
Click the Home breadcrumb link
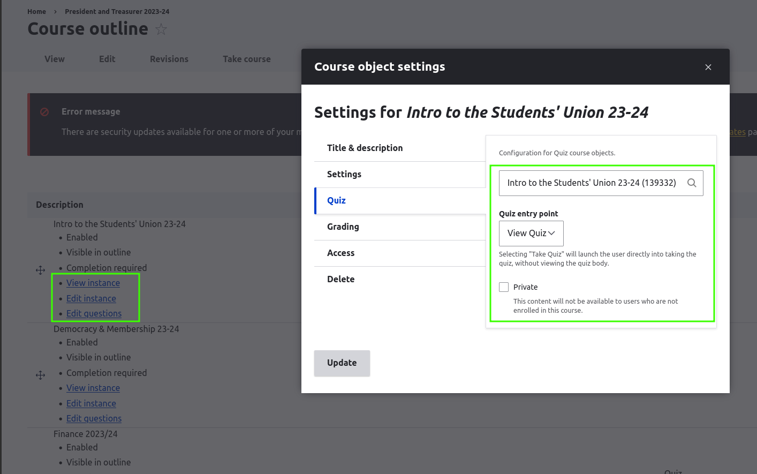coord(37,12)
